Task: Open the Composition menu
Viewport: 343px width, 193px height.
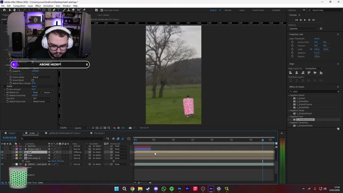Action: tap(19, 6)
